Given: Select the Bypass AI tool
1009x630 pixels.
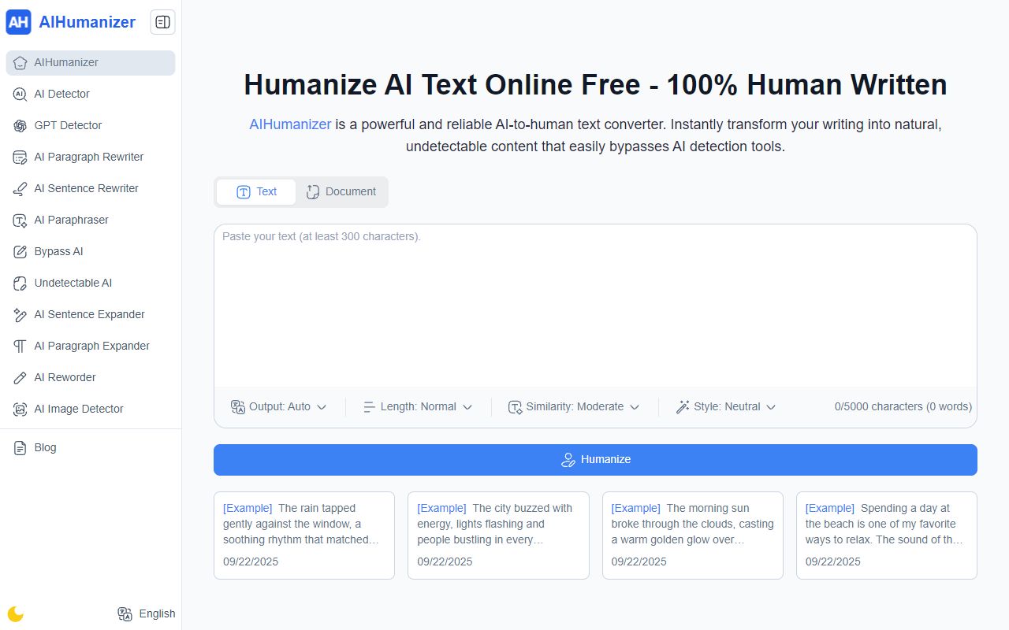Looking at the screenshot, I should (60, 251).
